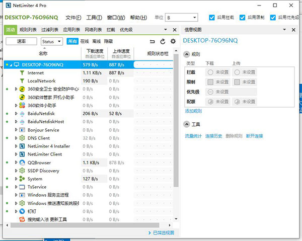Select the 离线 filter

click(97, 41)
